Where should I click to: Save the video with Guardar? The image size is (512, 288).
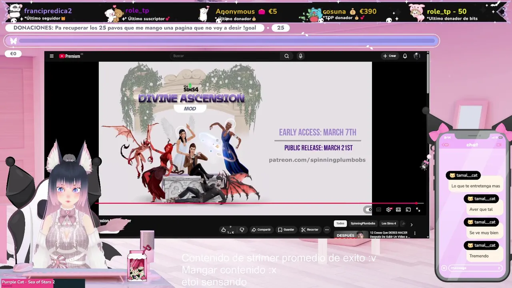(x=286, y=230)
